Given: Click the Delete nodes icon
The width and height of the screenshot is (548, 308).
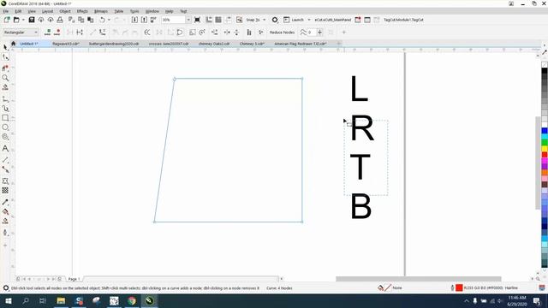Looking at the screenshot, I should (x=57, y=33).
